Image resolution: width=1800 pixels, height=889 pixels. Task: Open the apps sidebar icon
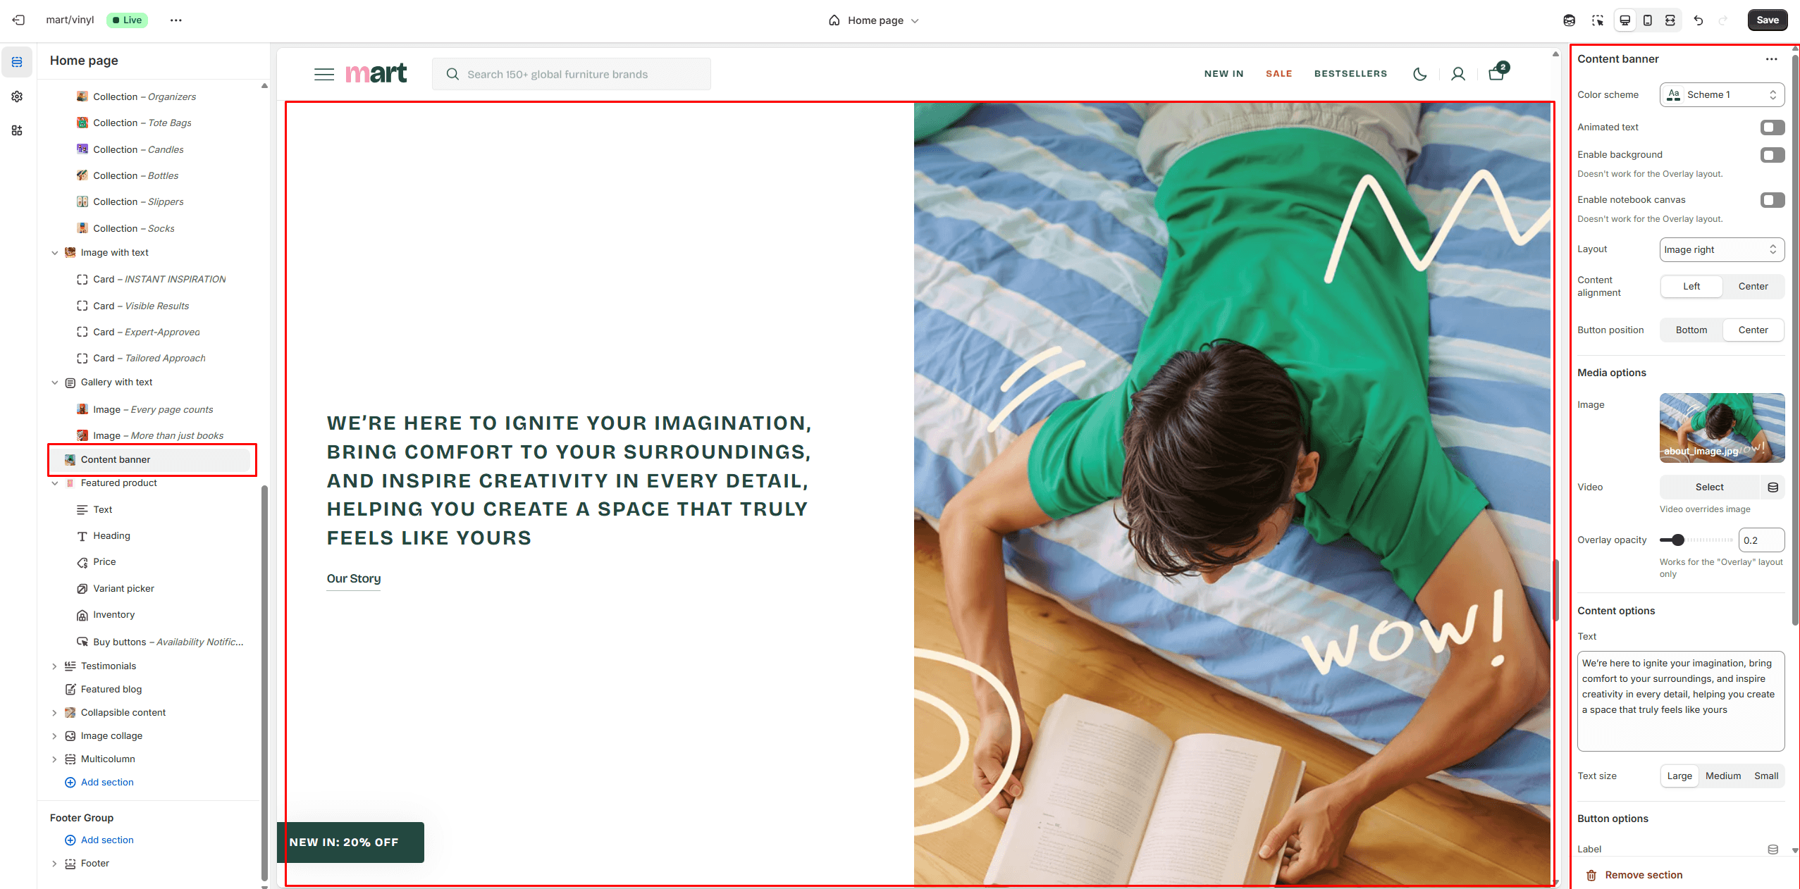[x=17, y=130]
